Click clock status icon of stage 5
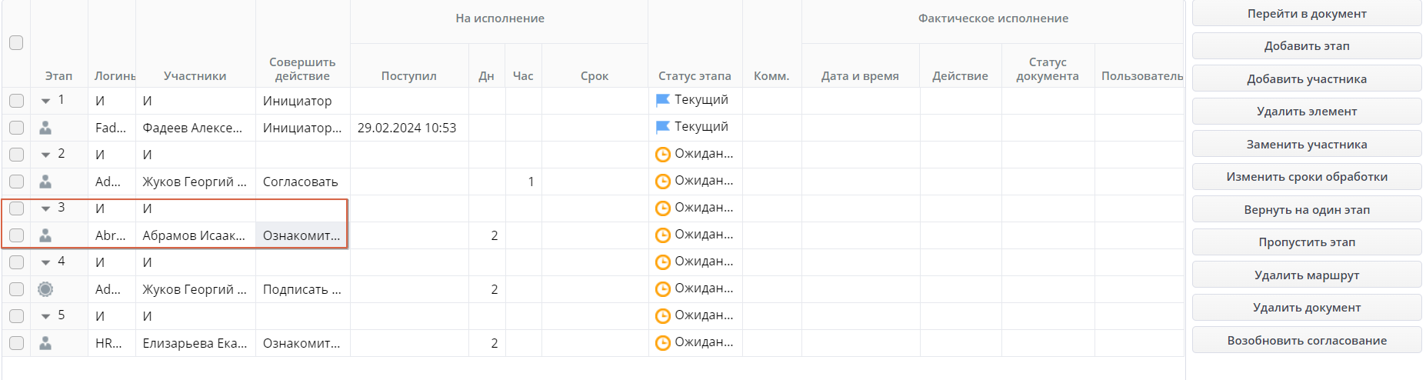The width and height of the screenshot is (1426, 380). (x=662, y=316)
